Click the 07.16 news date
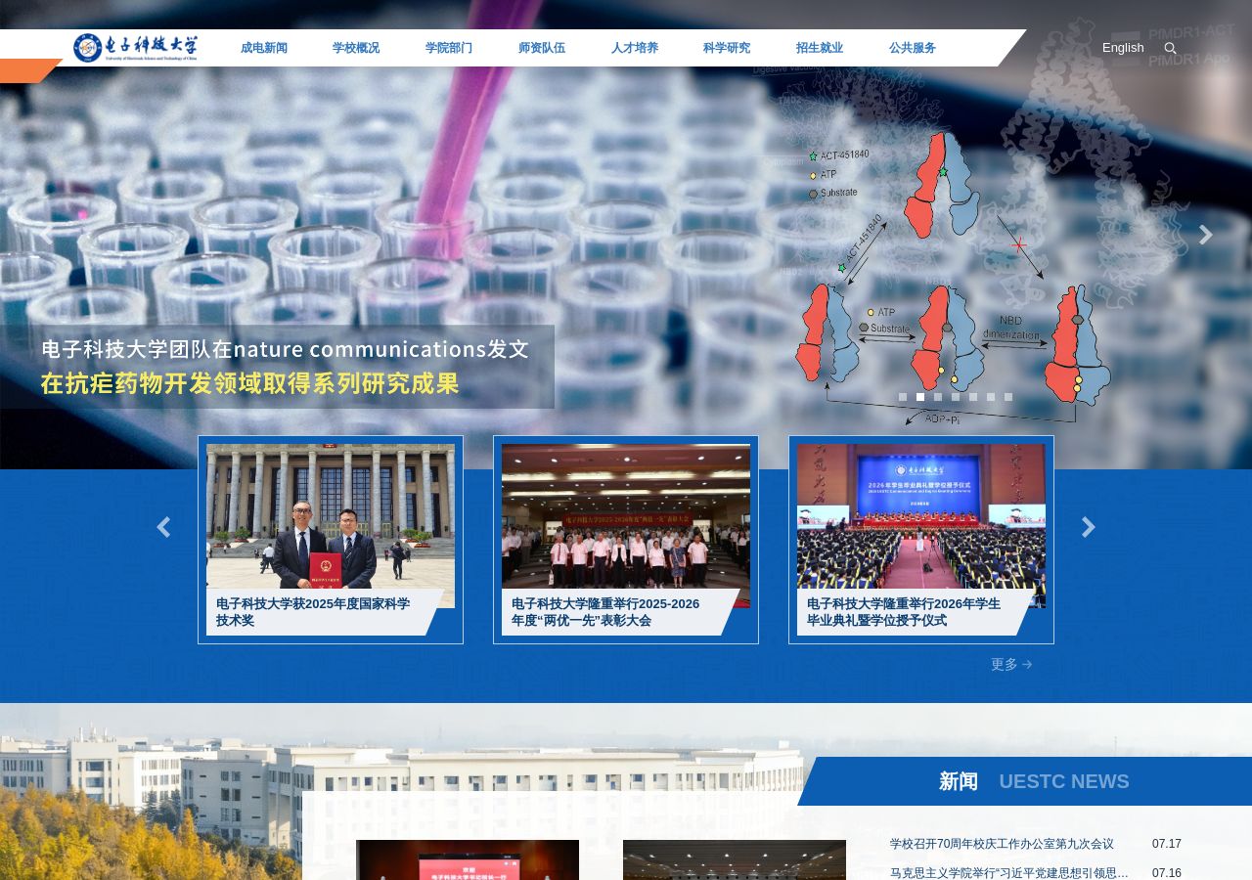Viewport: 1252px width, 880px height. tap(1167, 873)
